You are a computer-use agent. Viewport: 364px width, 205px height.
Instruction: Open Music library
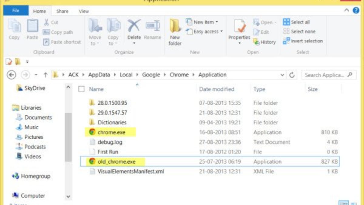(27, 127)
